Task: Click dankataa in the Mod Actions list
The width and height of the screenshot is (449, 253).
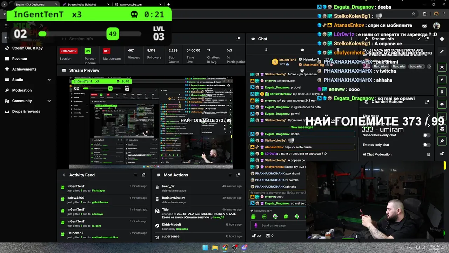Action: [182, 229]
